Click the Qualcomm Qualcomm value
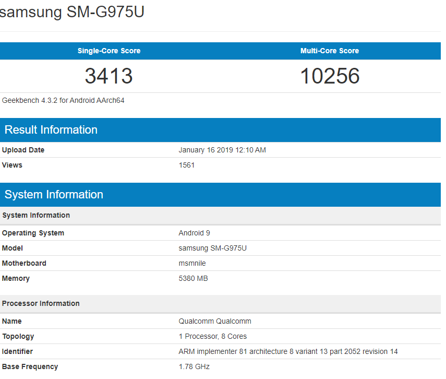446x379 pixels. coord(215,321)
